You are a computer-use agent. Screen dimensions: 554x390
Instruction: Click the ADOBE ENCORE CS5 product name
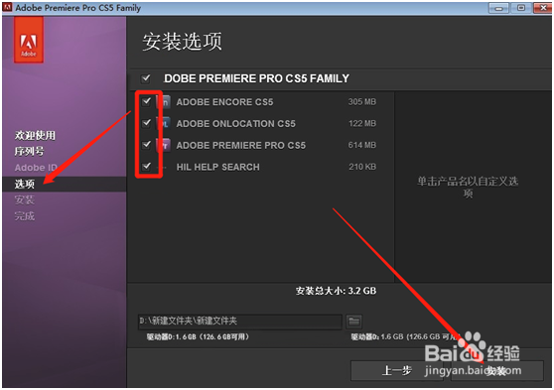click(224, 102)
